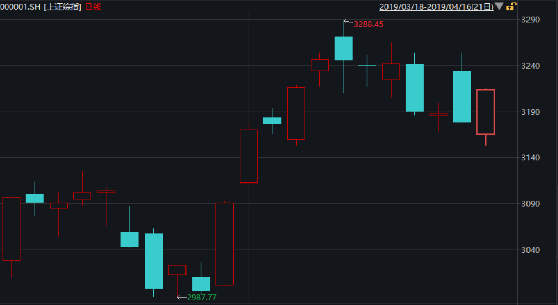The height and width of the screenshot is (305, 558).
Task: Click the 2987.77 low price label
Action: pos(202,297)
